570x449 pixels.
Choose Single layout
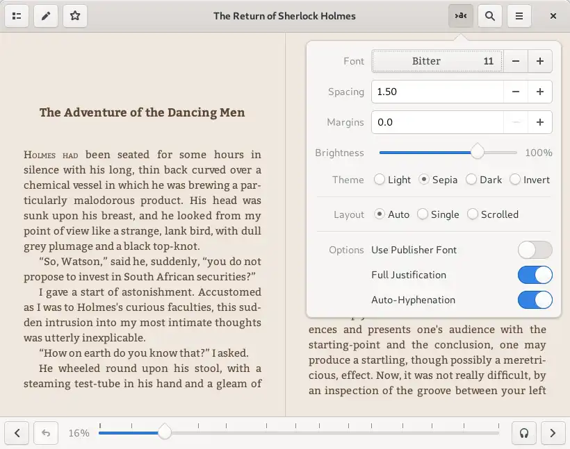tap(438, 214)
